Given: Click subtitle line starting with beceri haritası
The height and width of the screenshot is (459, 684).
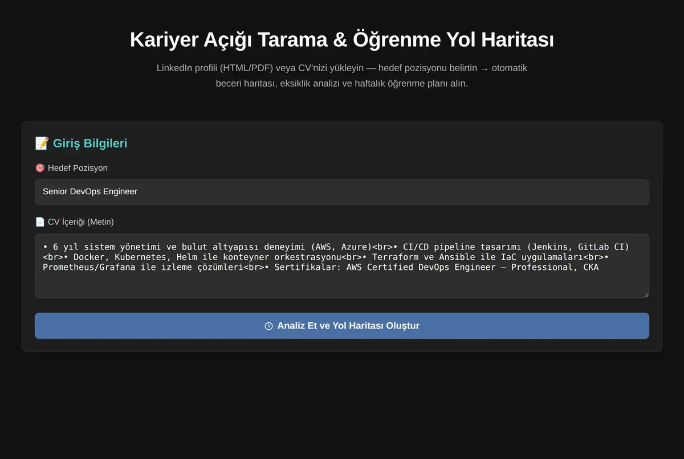Looking at the screenshot, I should [x=342, y=83].
